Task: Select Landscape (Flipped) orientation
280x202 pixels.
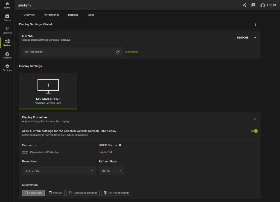Action: coord(83,193)
